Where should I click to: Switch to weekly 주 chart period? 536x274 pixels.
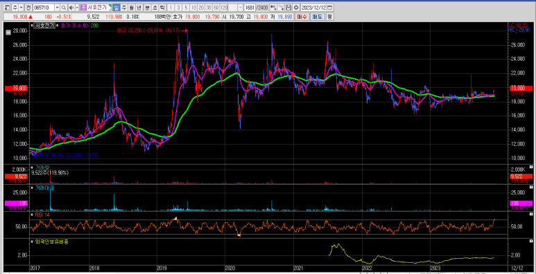(x=123, y=8)
